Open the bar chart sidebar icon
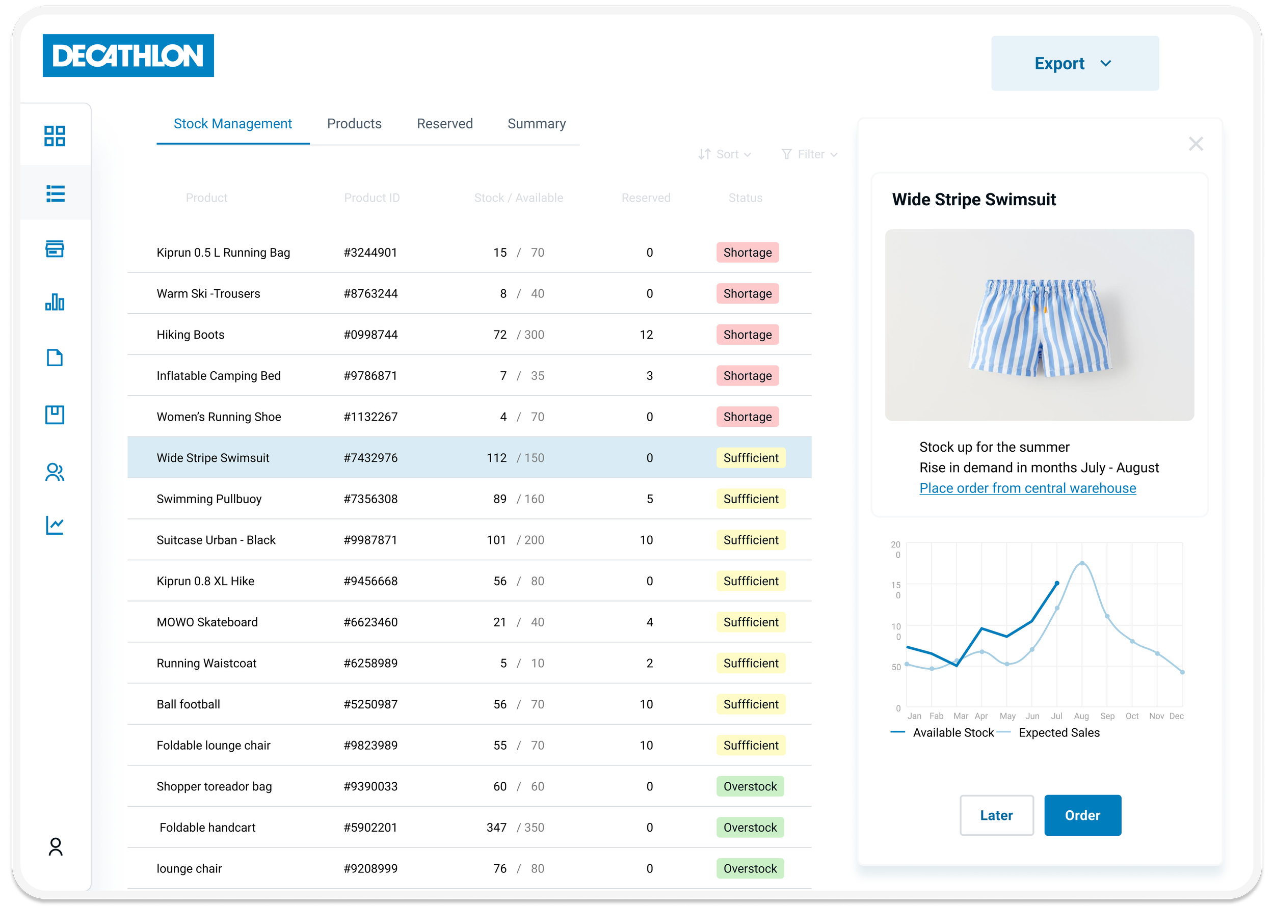Viewport: 1274px width, 906px height. 55,302
